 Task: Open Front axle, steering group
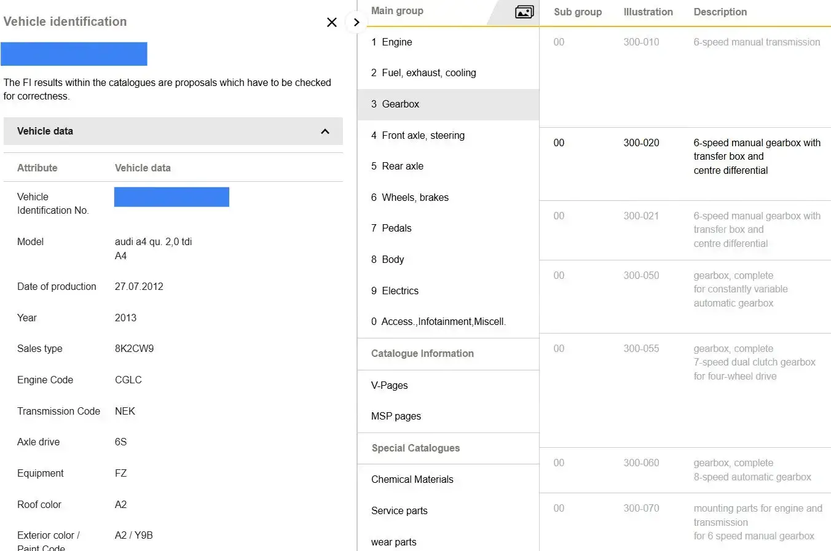click(x=448, y=136)
